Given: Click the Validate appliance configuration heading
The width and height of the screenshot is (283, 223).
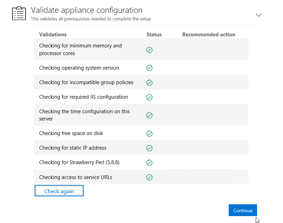Looking at the screenshot, I should [86, 10].
